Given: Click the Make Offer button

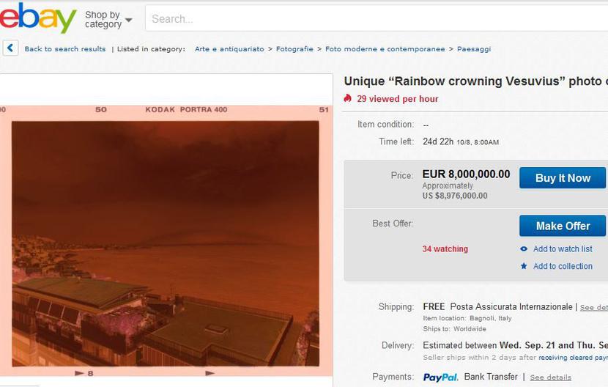Looking at the screenshot, I should point(563,226).
